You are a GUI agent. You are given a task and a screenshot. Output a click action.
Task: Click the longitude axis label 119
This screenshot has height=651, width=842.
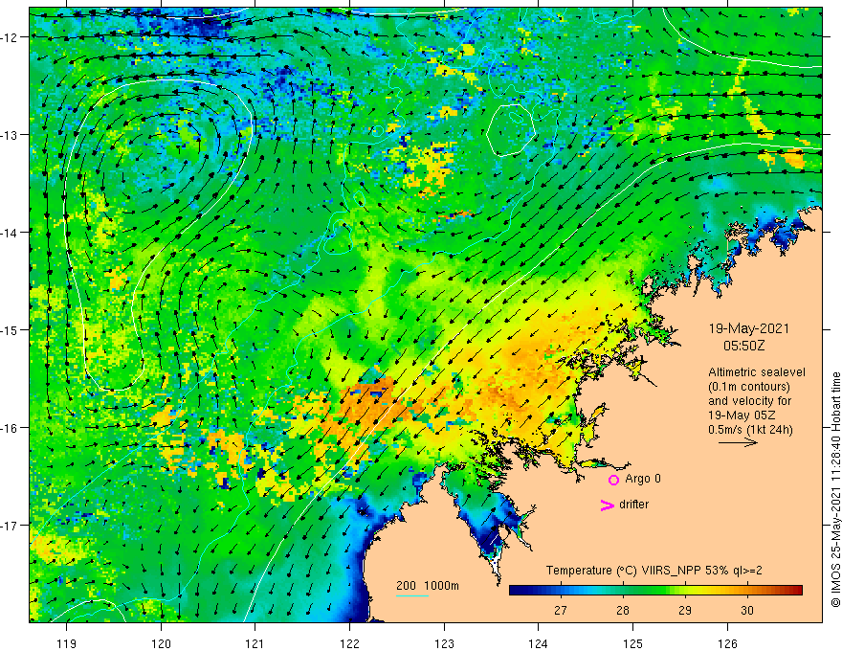[67, 643]
